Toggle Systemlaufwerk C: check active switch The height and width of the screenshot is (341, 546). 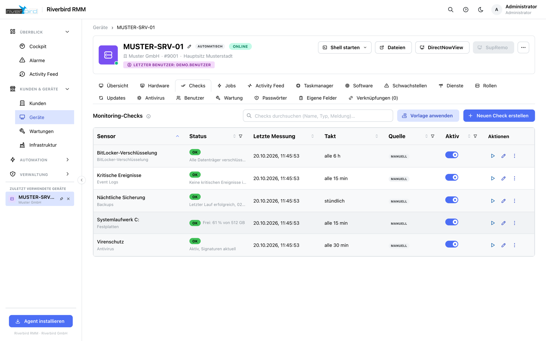click(452, 222)
